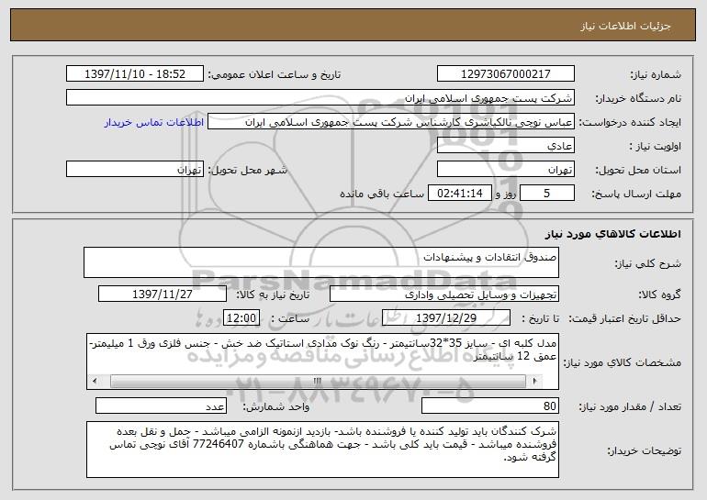Click the label گروه کالا
707x500 pixels.
[659, 295]
